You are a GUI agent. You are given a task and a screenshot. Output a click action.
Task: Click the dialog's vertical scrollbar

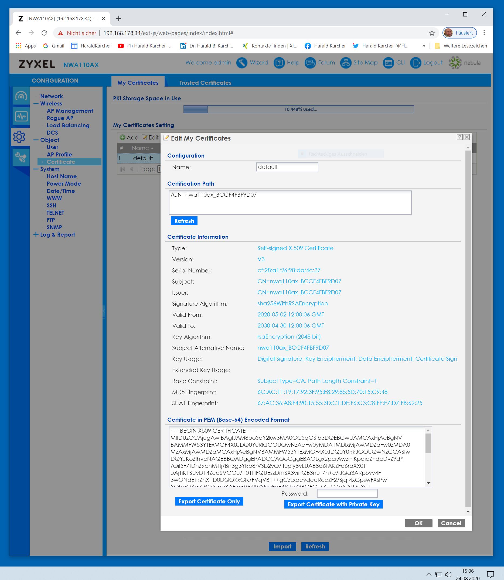click(468, 329)
